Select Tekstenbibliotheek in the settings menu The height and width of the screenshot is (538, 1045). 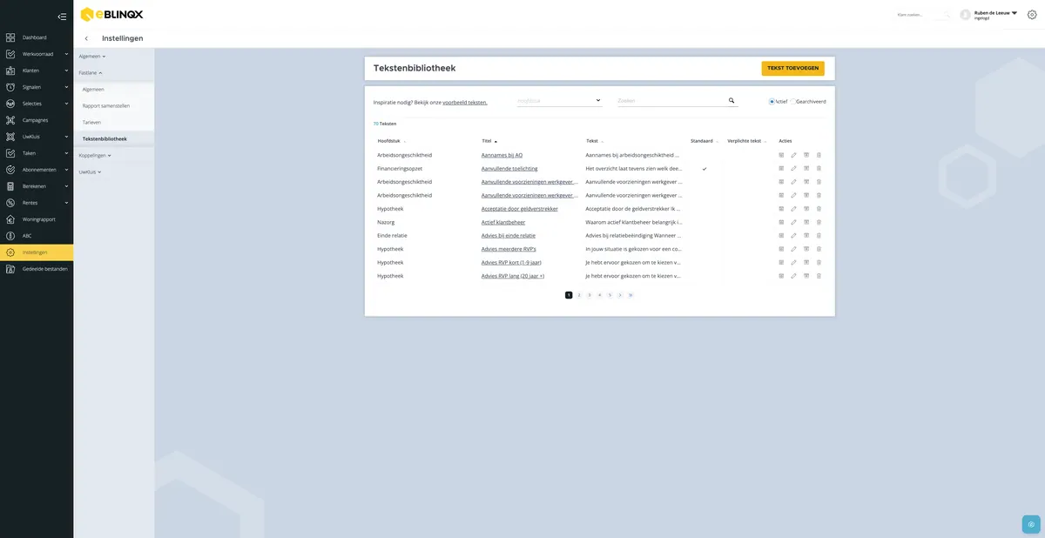pos(104,138)
